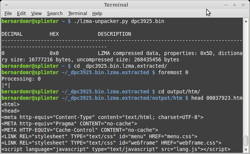This screenshot has height=154, width=250.
Task: Click the scrollbar down arrow
Action: pos(246,149)
